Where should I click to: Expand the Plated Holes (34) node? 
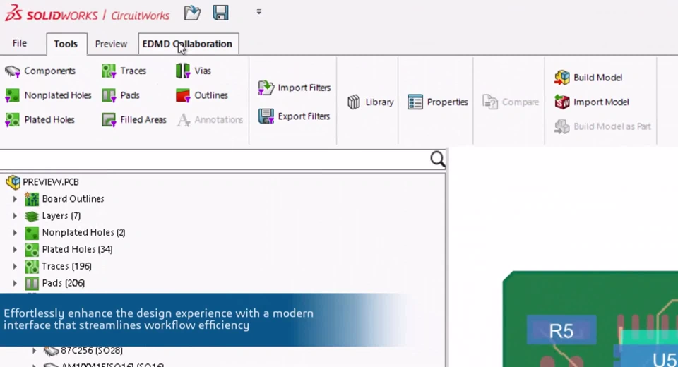click(15, 249)
